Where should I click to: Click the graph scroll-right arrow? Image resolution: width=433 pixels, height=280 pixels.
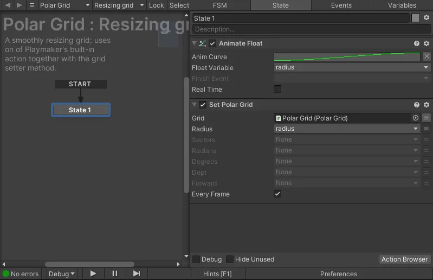click(178, 264)
